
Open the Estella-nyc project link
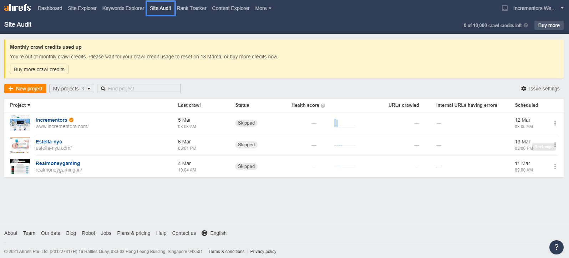[x=49, y=142]
